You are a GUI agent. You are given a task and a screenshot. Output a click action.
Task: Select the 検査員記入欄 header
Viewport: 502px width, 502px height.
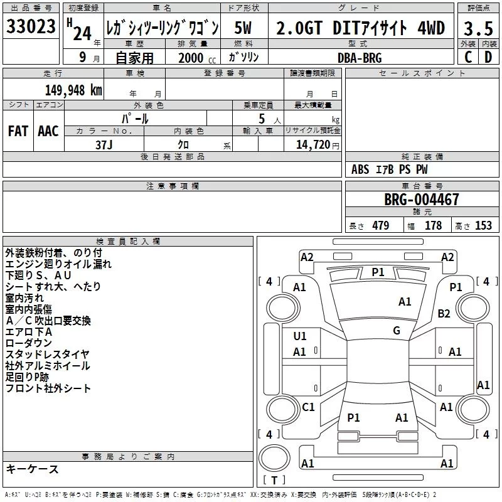pos(128,242)
